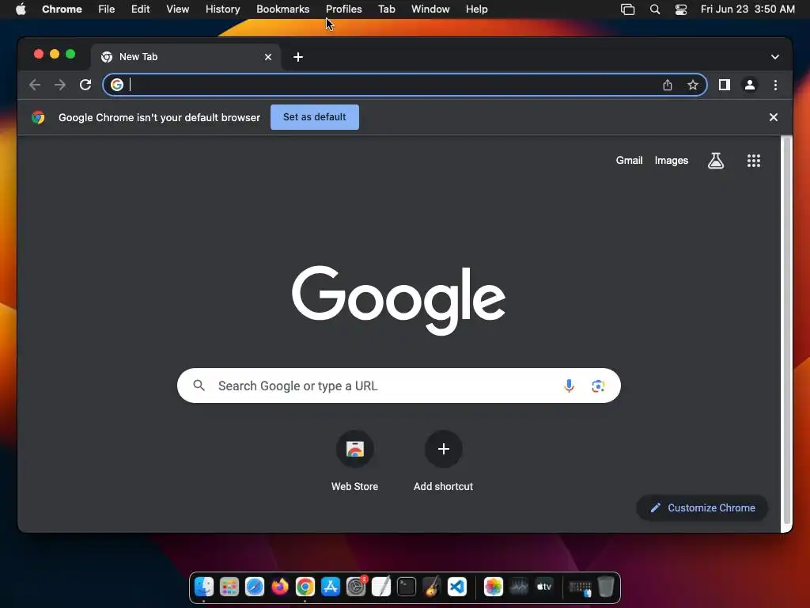Open Terminal from the Dock

click(x=407, y=587)
